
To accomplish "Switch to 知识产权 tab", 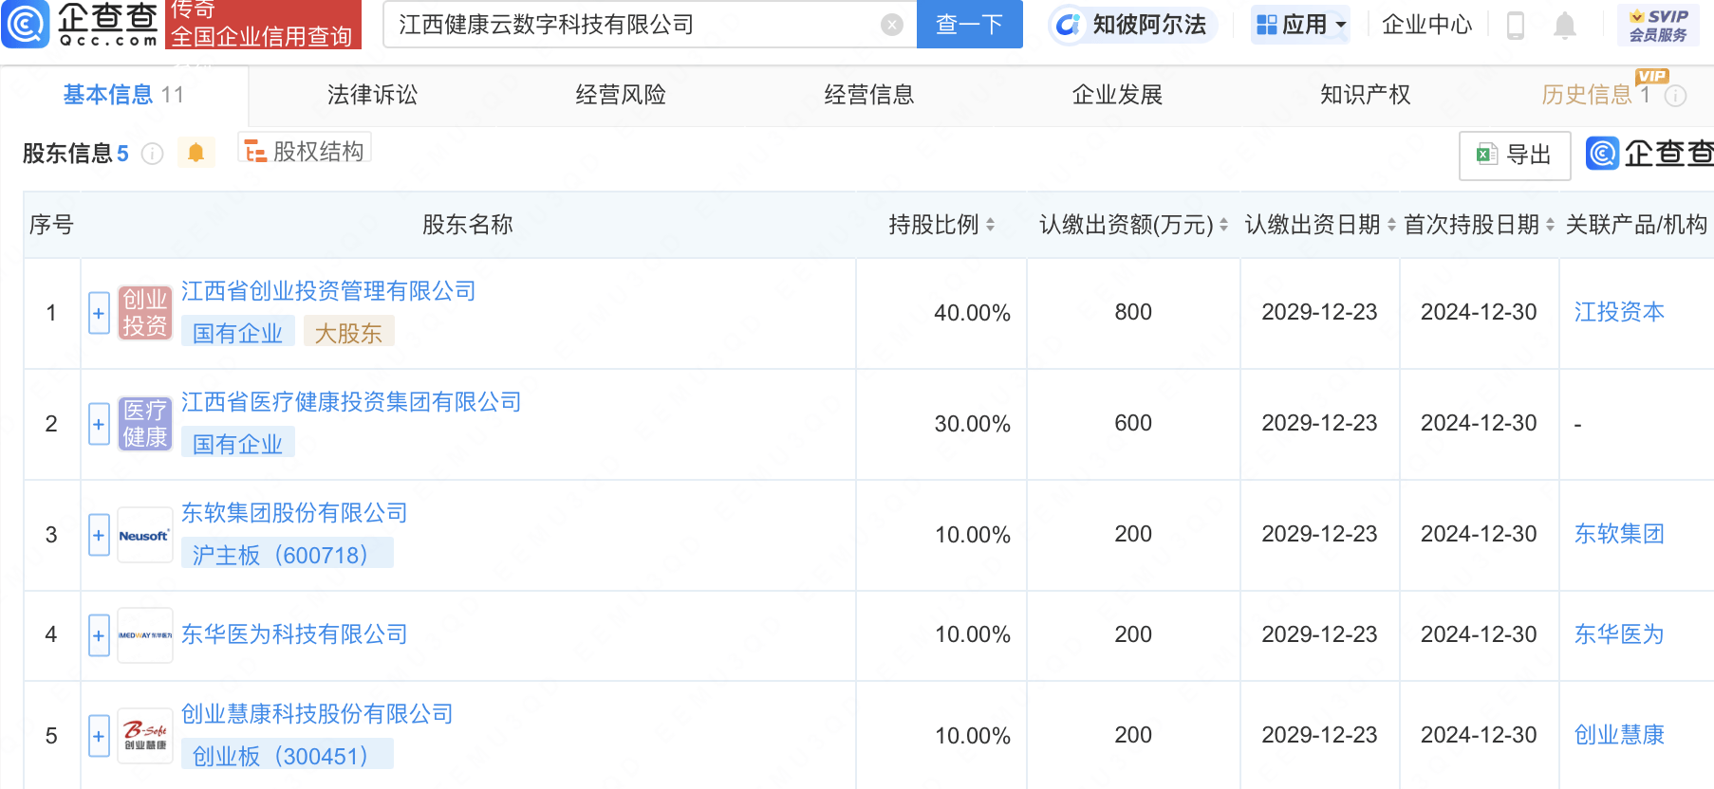I will (1366, 95).
